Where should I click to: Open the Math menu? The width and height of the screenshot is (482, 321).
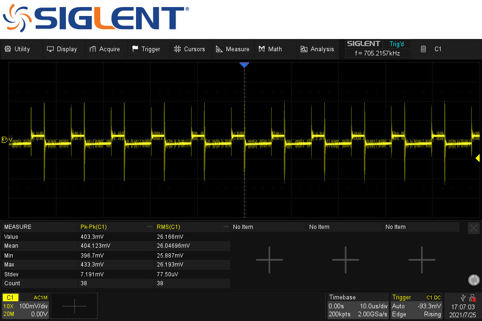[x=271, y=49]
